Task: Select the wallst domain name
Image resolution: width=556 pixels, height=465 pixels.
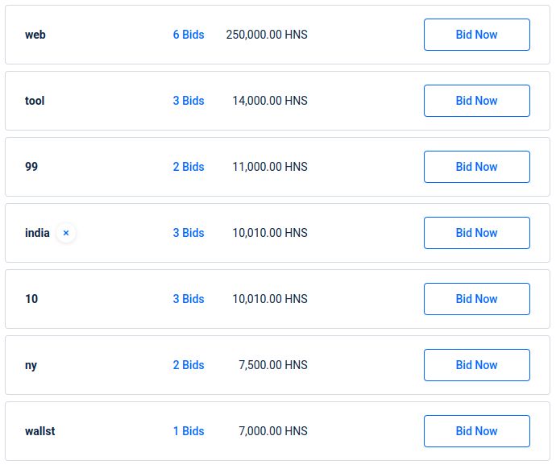Action: point(40,431)
